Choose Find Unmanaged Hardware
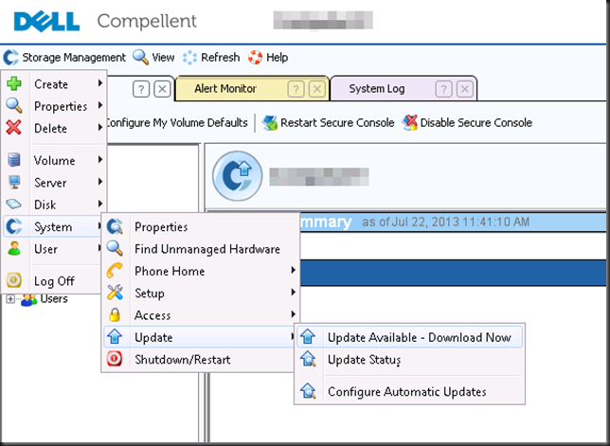The image size is (610, 446). tap(200, 249)
